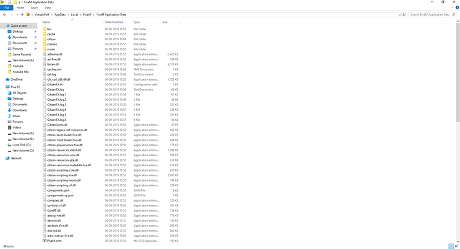Open the Game Records folder shortcut

click(21, 55)
